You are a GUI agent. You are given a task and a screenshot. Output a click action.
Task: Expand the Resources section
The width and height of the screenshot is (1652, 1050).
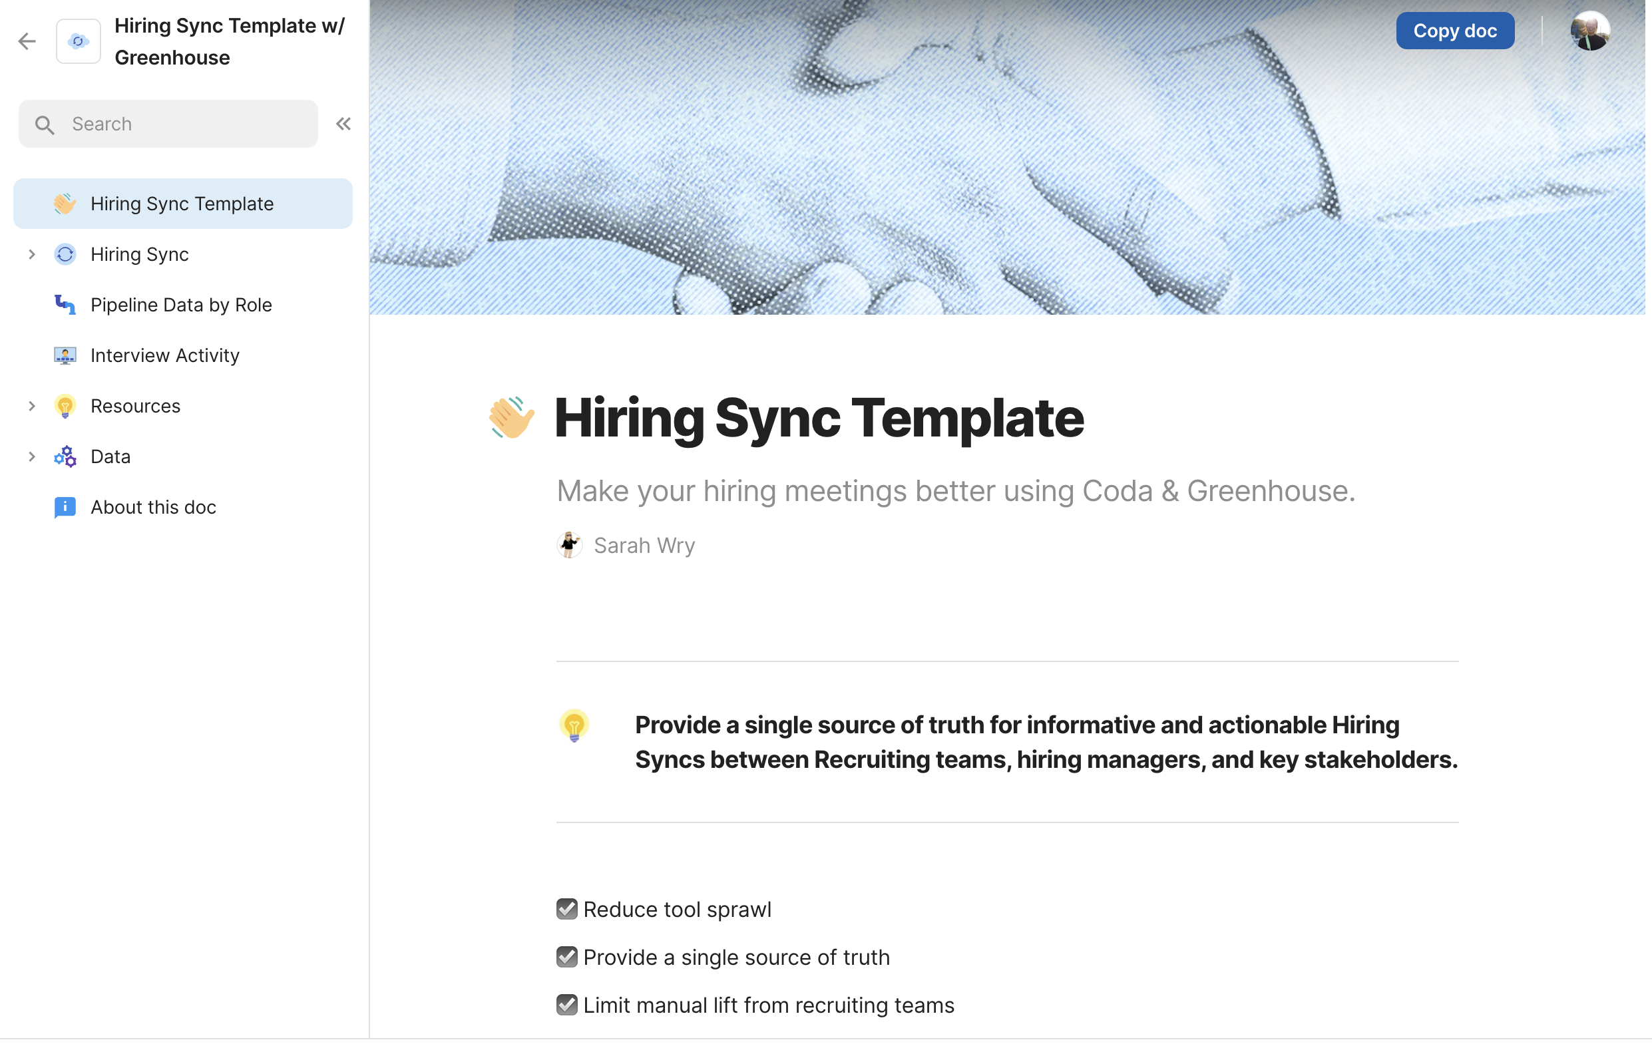coord(31,406)
